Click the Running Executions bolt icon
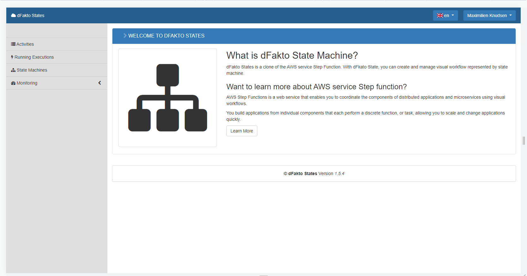 (x=12, y=57)
